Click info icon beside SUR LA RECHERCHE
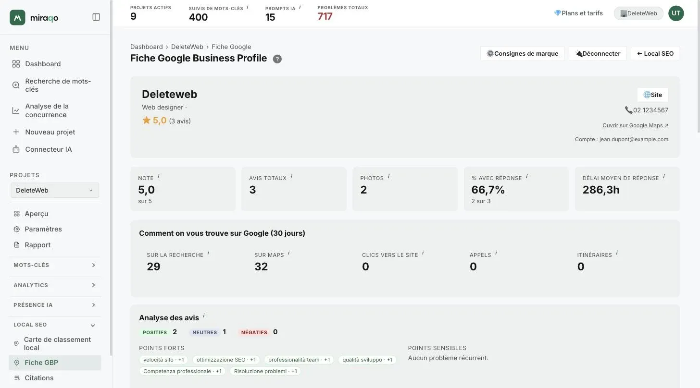Screen dimensions: 700x388 point(208,253)
